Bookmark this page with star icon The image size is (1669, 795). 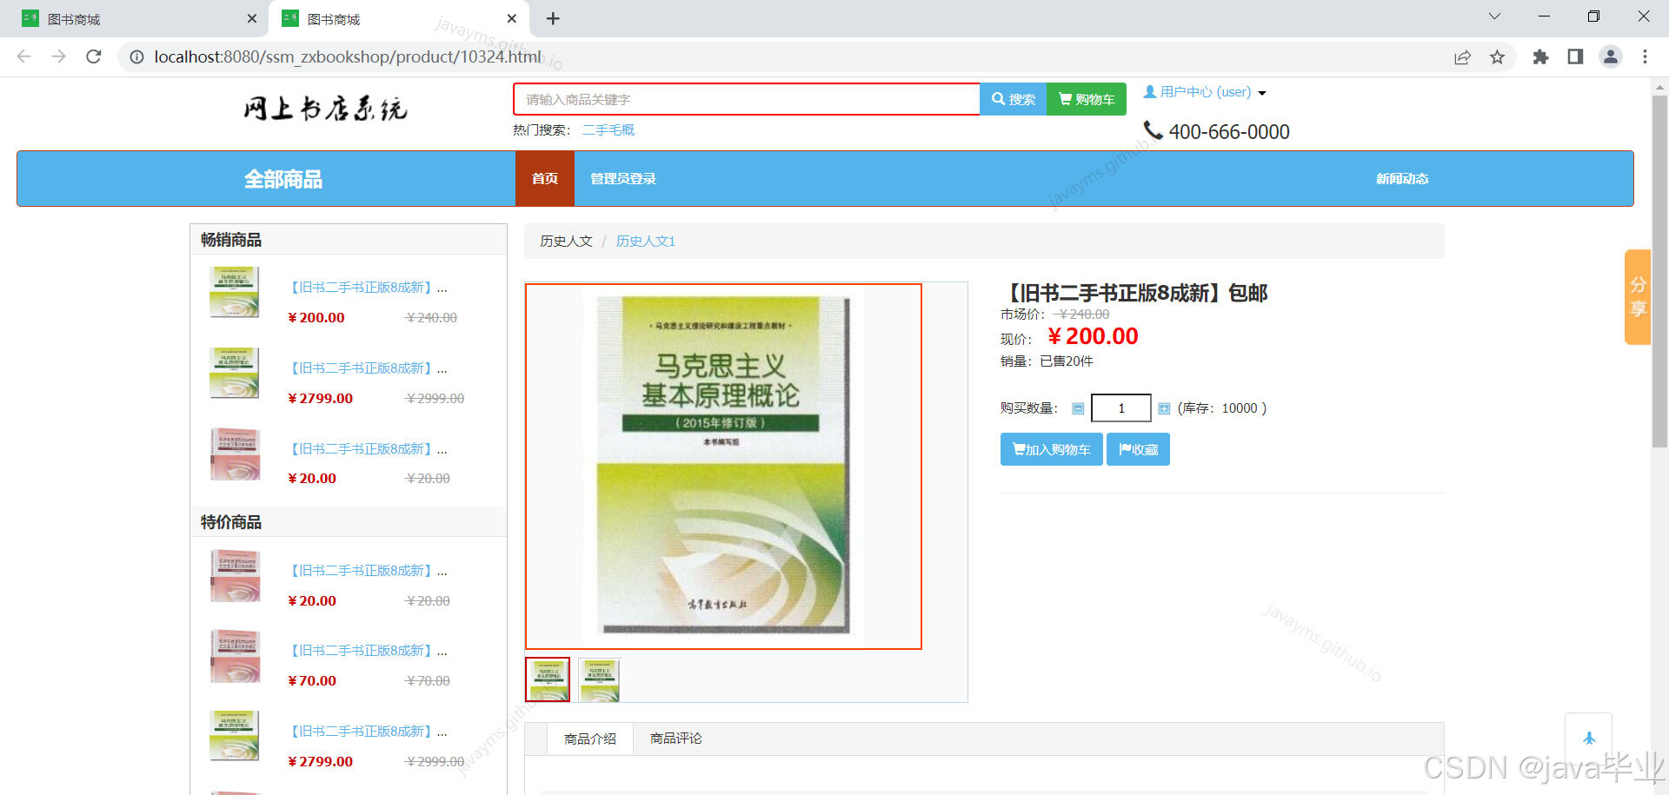1497,57
